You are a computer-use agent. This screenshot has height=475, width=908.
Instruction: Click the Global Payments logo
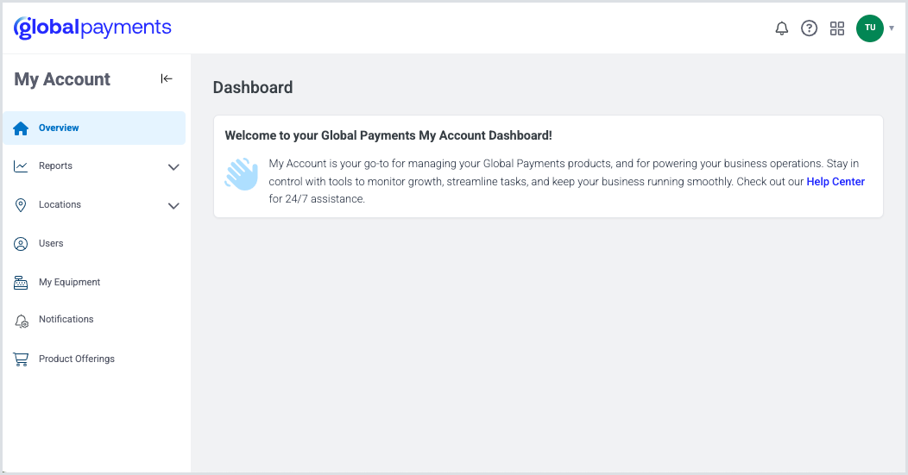click(x=92, y=28)
